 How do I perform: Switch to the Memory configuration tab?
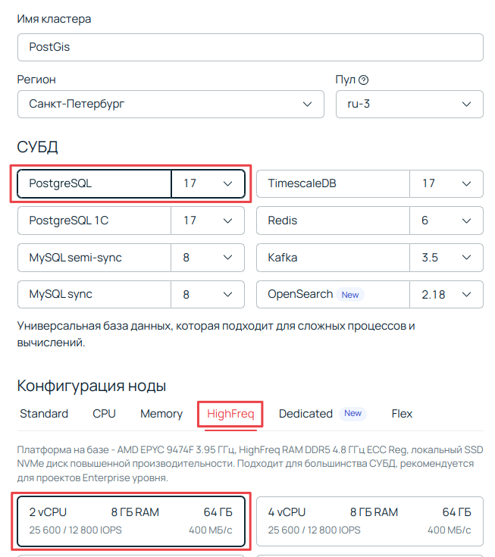[161, 414]
